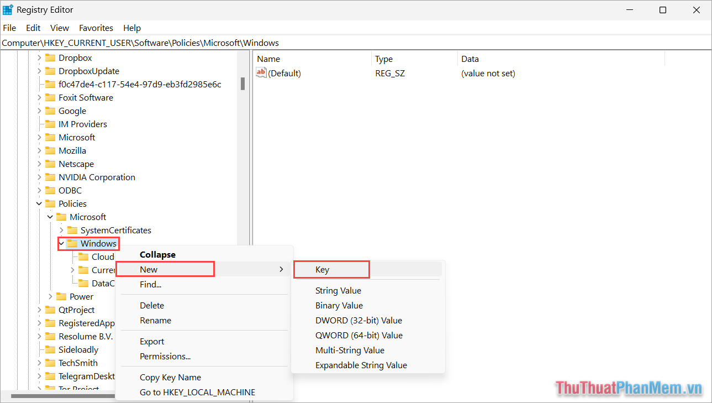712x403 pixels.
Task: Click the ODBC folder icon
Action: coord(50,190)
